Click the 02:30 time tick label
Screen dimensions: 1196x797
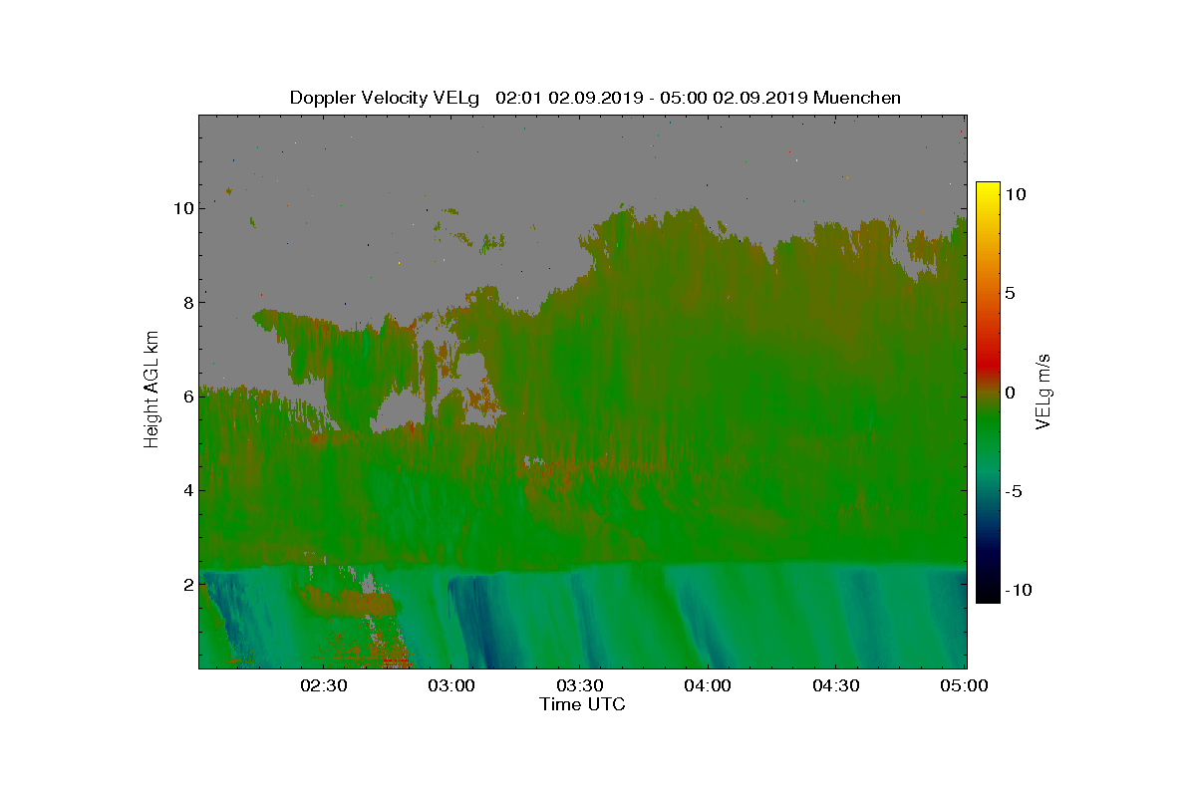tap(323, 685)
